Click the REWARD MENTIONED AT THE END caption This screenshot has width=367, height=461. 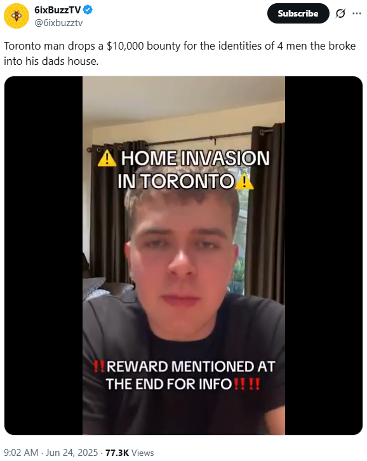point(184,375)
